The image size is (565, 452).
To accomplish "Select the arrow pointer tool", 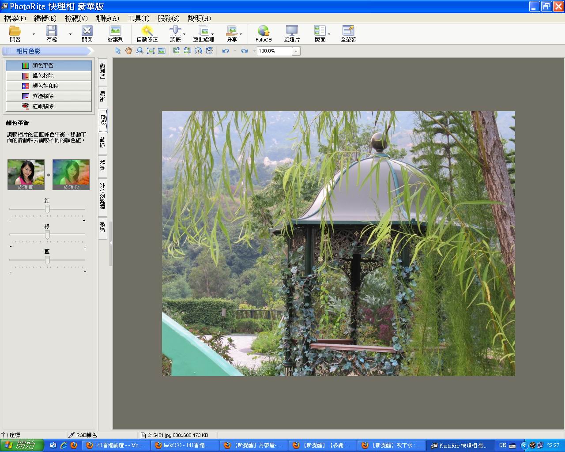I will pyautogui.click(x=118, y=51).
